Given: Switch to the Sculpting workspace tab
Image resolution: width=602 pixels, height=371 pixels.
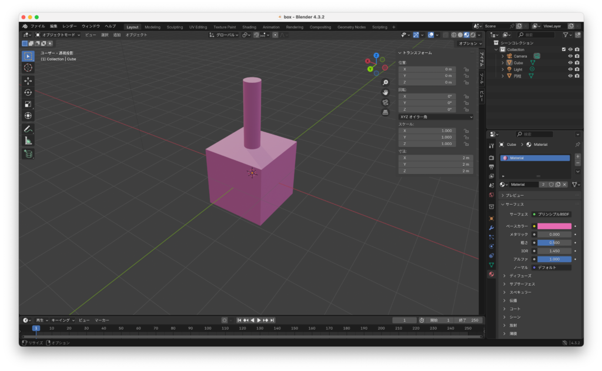Looking at the screenshot, I should click(175, 27).
